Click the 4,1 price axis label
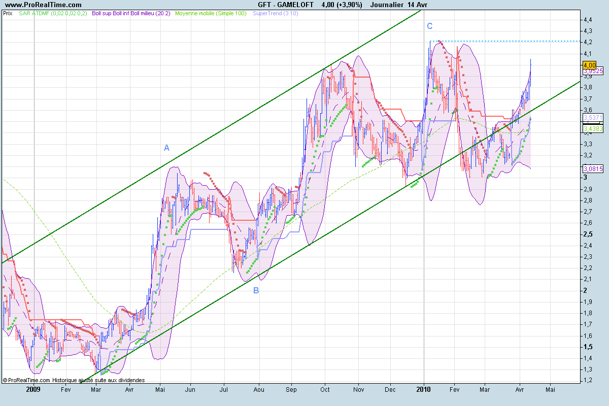 [587, 54]
